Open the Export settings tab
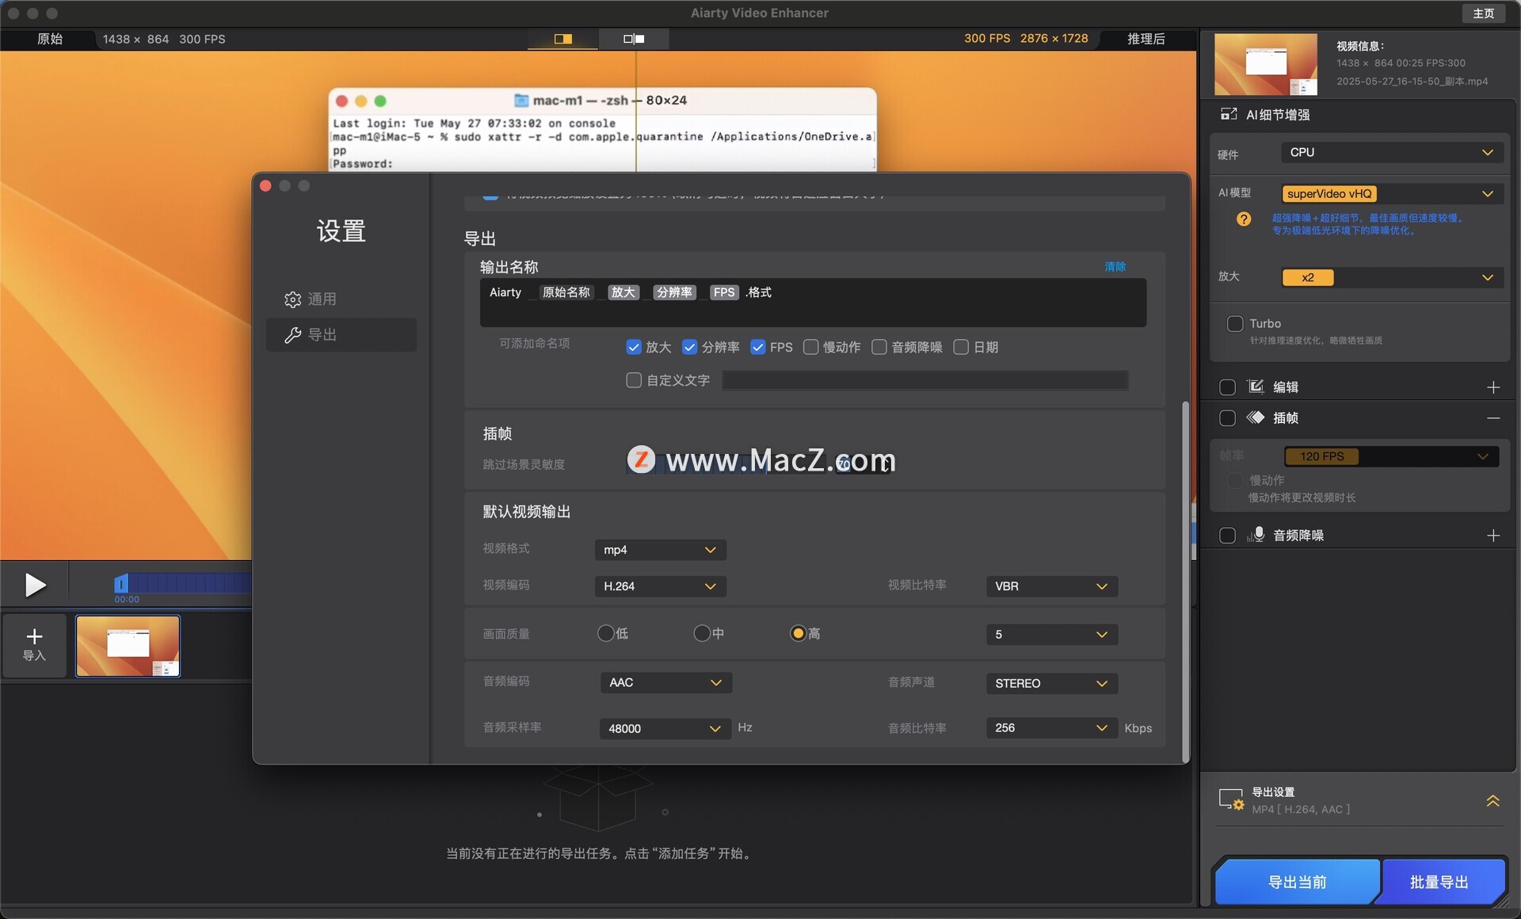This screenshot has width=1521, height=919. (x=341, y=335)
